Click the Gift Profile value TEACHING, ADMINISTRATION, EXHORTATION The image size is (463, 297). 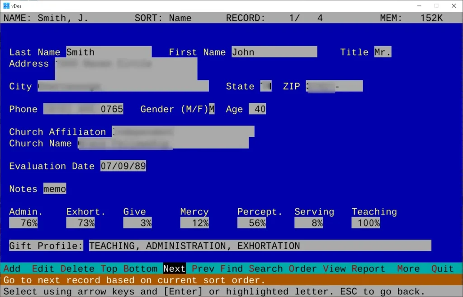click(260, 246)
